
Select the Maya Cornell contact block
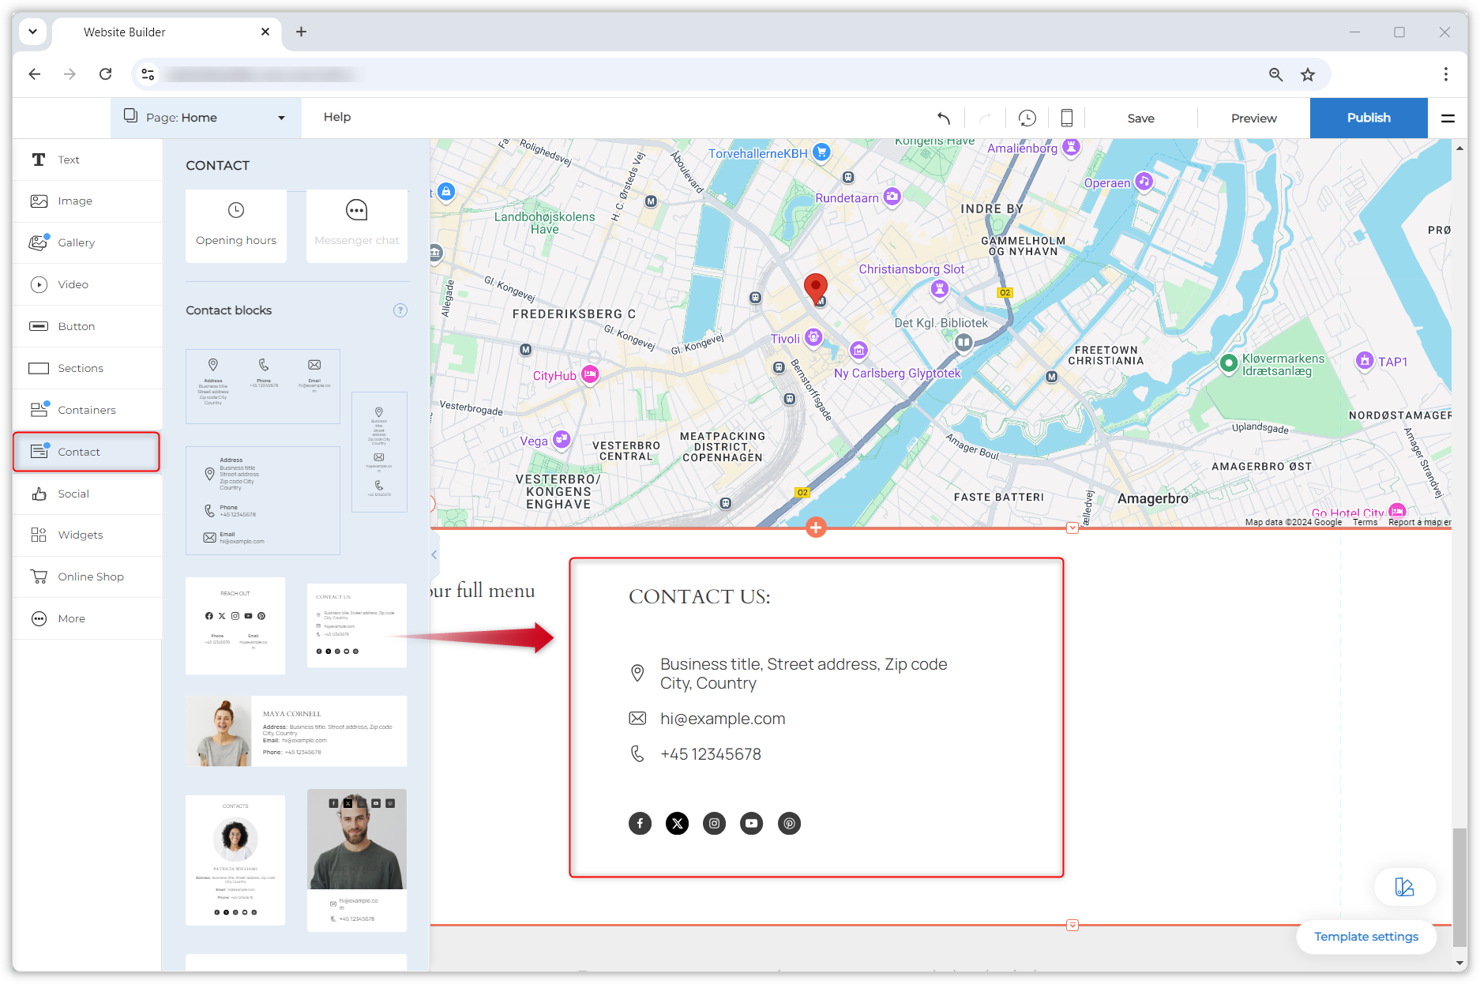tap(296, 731)
